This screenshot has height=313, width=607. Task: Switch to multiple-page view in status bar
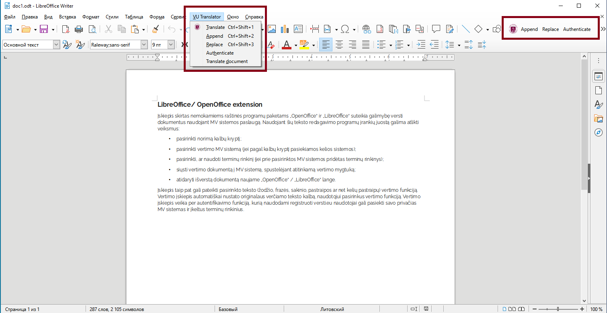513,309
